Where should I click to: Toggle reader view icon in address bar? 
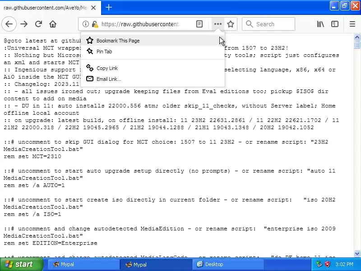coord(199,24)
